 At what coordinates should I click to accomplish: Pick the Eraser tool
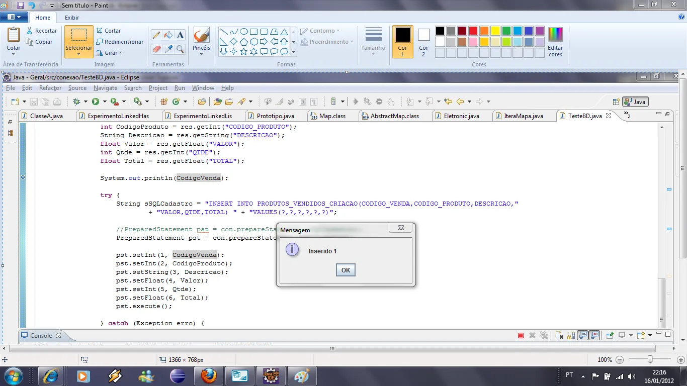[156, 49]
